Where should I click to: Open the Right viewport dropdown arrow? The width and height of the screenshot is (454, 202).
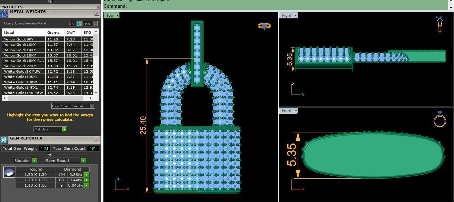(x=295, y=15)
